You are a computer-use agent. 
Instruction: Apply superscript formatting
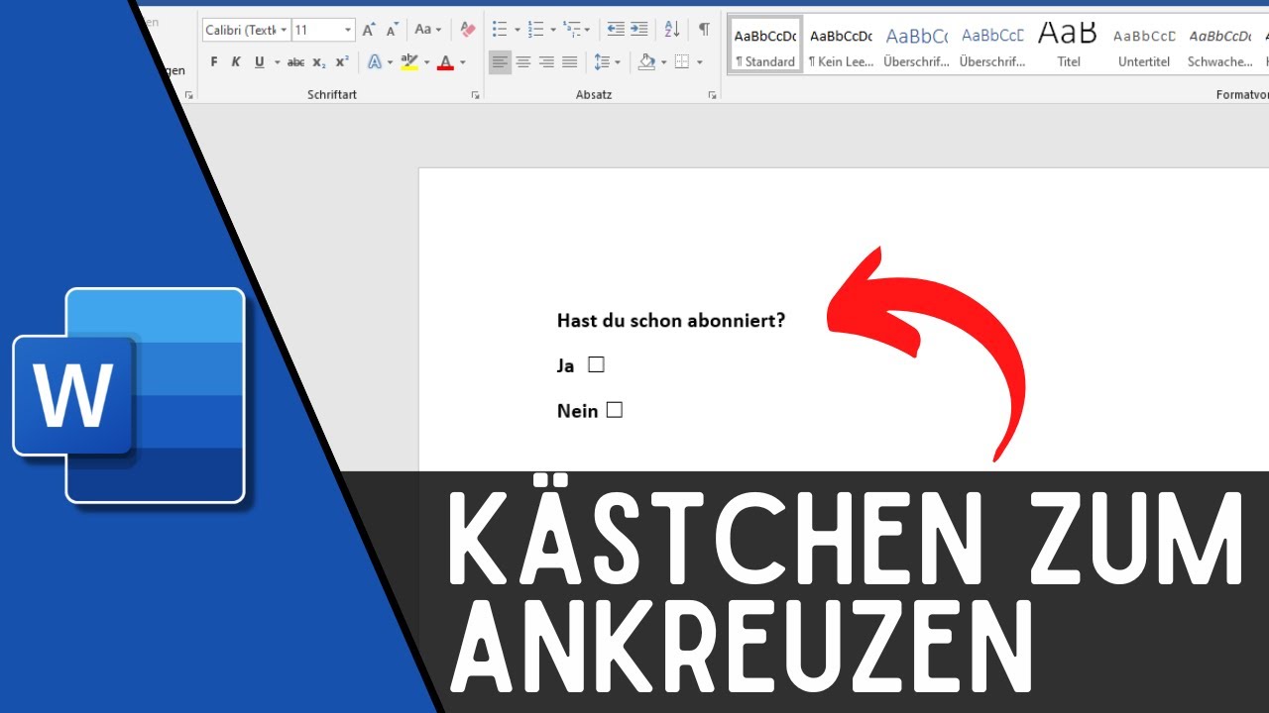pyautogui.click(x=341, y=62)
